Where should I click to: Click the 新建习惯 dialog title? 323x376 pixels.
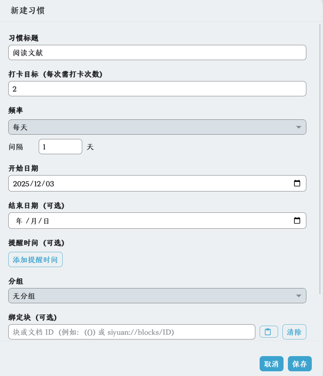[28, 10]
